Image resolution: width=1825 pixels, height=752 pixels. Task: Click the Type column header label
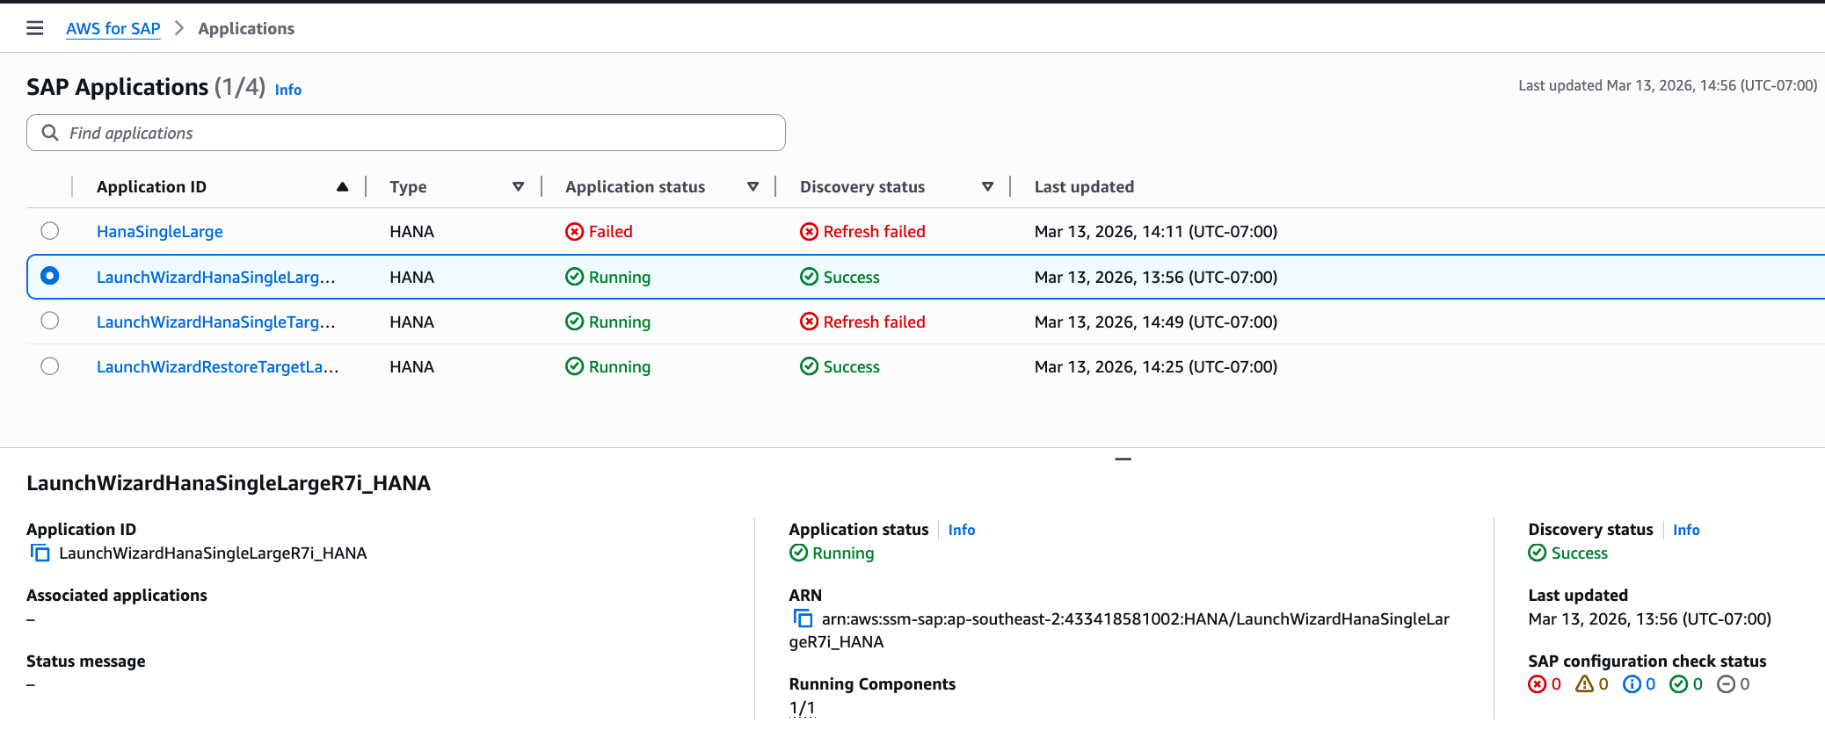(x=408, y=186)
